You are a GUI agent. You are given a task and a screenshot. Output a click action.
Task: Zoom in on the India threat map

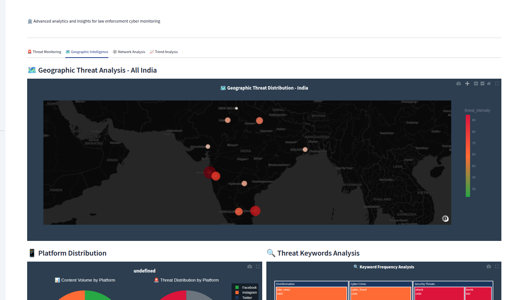[x=476, y=84]
